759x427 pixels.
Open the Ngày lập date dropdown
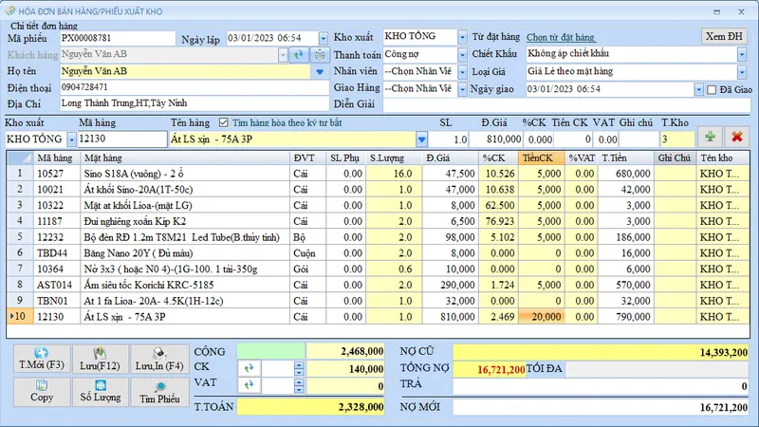coord(324,38)
